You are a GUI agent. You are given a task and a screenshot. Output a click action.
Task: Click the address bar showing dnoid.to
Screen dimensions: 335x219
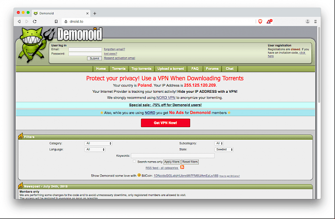click(158, 22)
